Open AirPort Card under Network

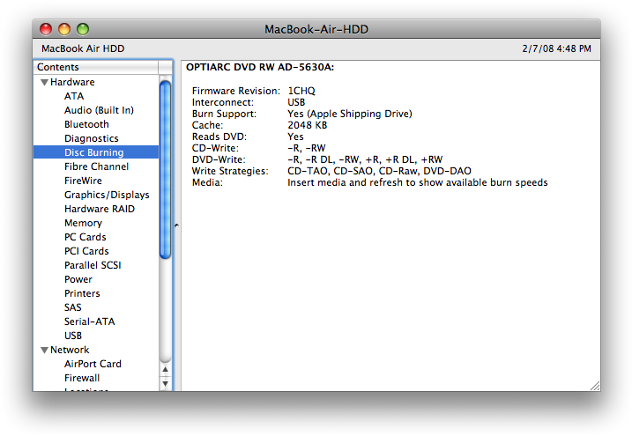[93, 364]
